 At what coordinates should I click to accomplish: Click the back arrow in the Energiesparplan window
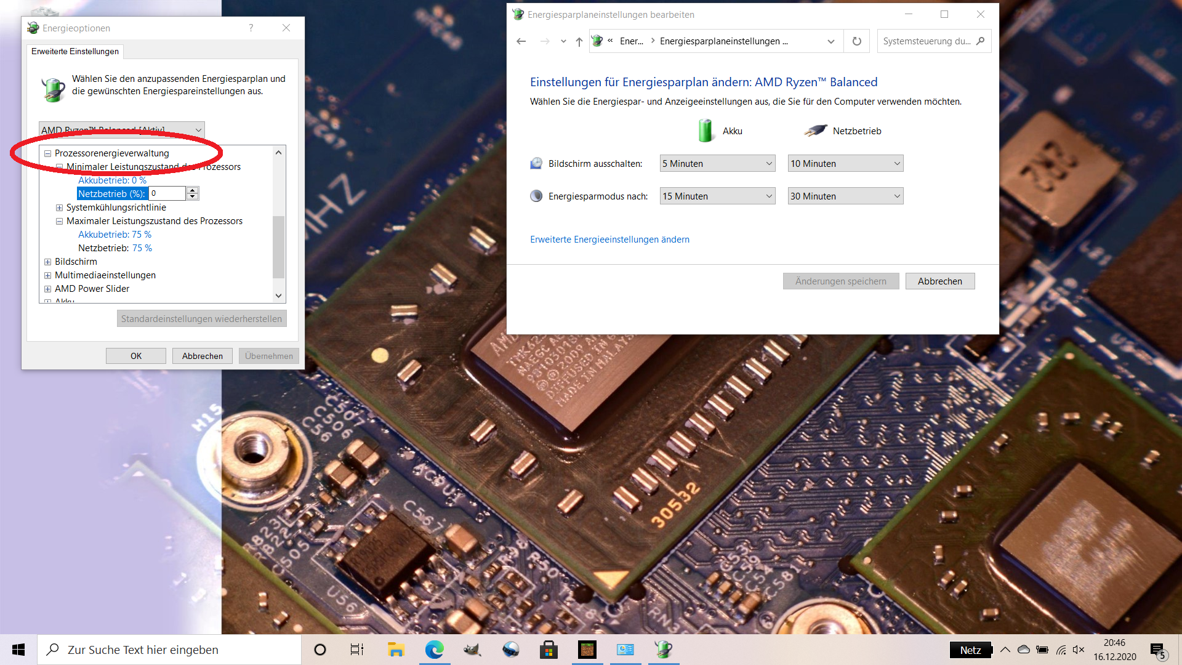[521, 41]
